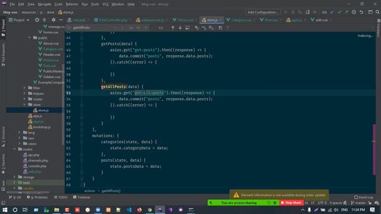Toggle the fold marker at line 60

pyautogui.click(x=82, y=136)
